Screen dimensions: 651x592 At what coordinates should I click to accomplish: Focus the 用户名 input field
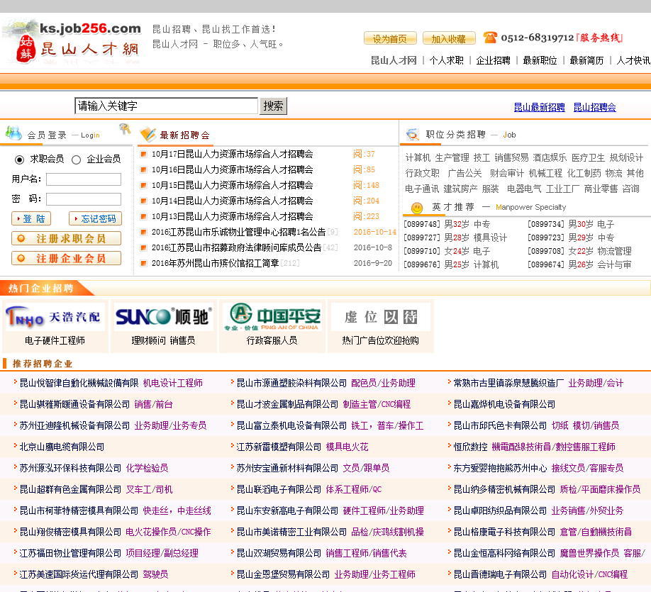[84, 179]
